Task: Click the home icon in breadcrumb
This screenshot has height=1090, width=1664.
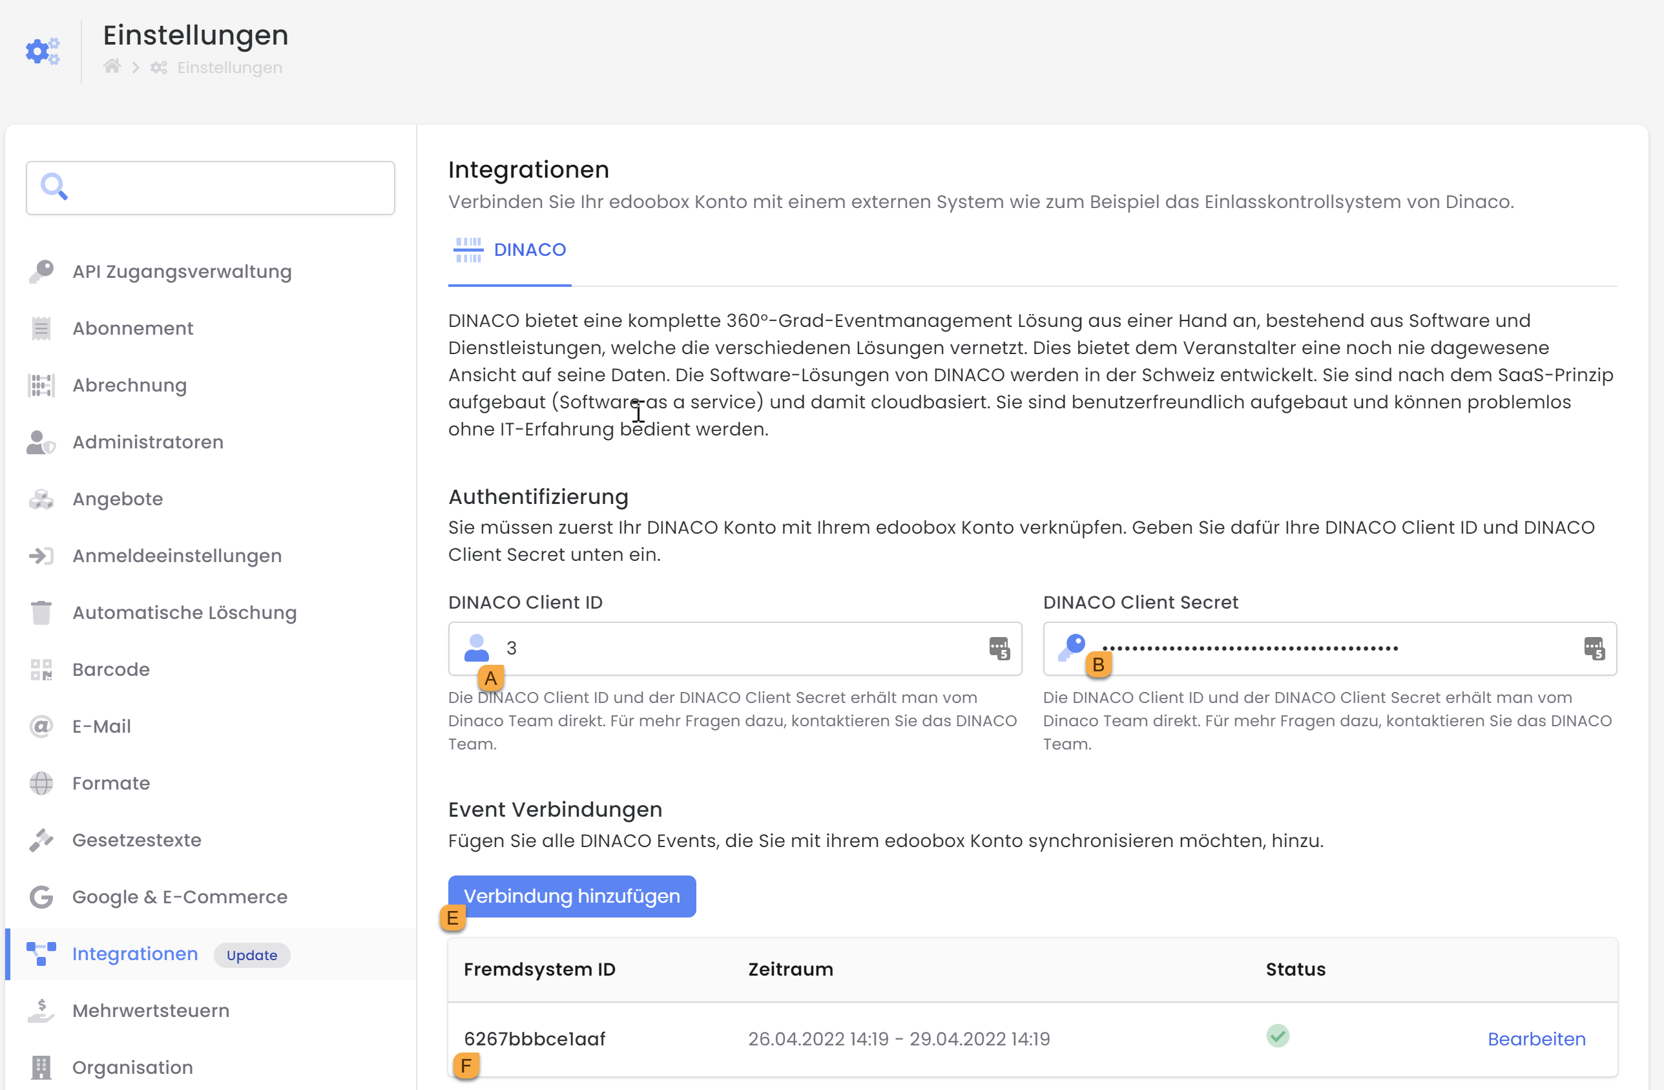Action: coord(112,67)
